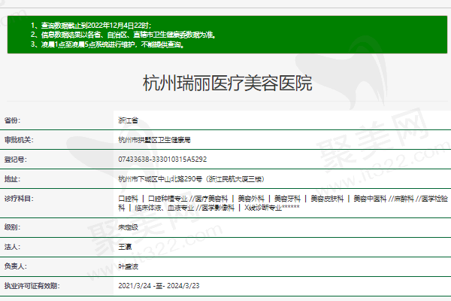Click the person name 叶盛波
Viewport: 451px width, 301px height.
pos(129,266)
